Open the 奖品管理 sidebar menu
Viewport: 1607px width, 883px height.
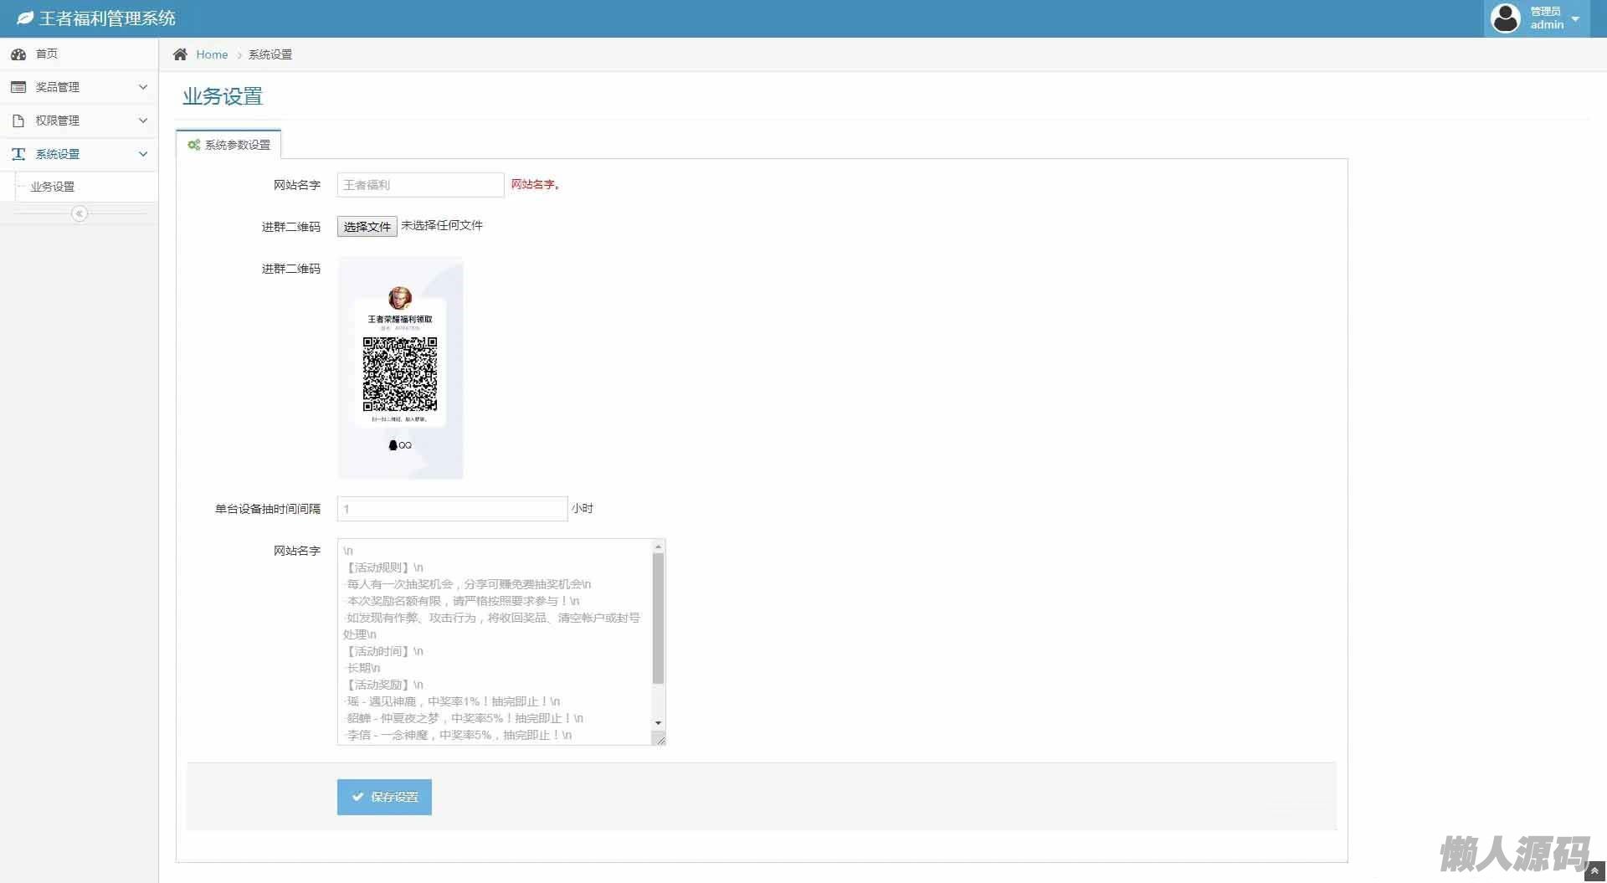[x=79, y=87]
